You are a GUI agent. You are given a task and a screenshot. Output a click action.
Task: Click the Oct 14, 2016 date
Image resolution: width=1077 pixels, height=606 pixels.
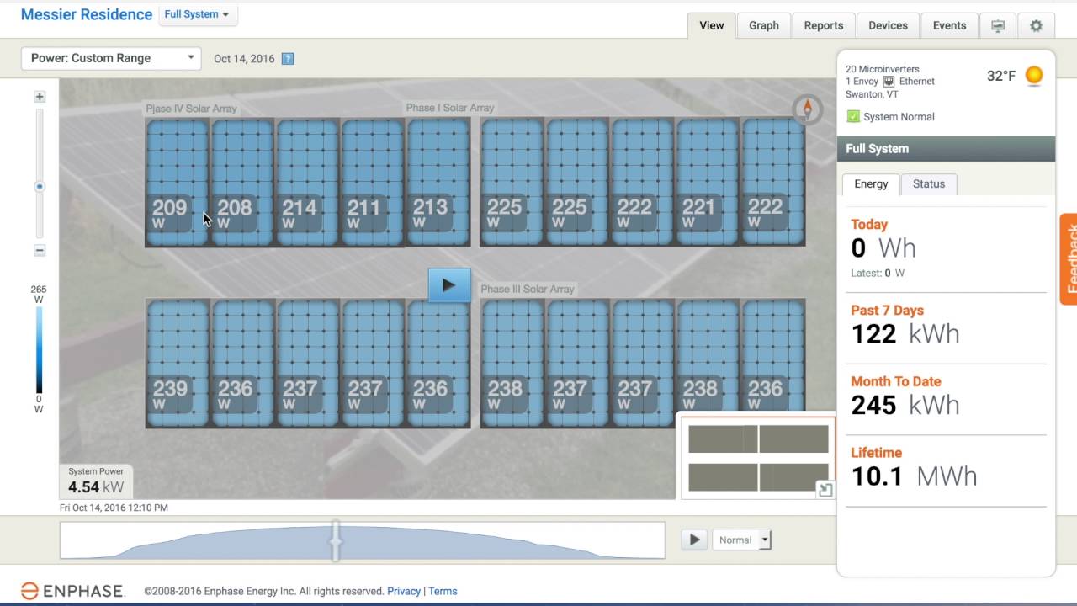tap(244, 59)
